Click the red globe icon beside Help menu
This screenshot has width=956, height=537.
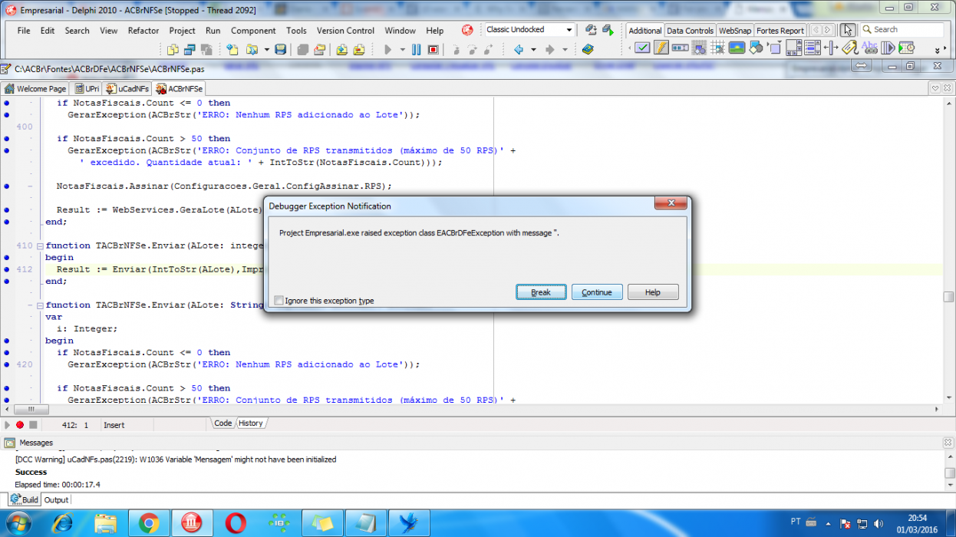pyautogui.click(x=467, y=30)
